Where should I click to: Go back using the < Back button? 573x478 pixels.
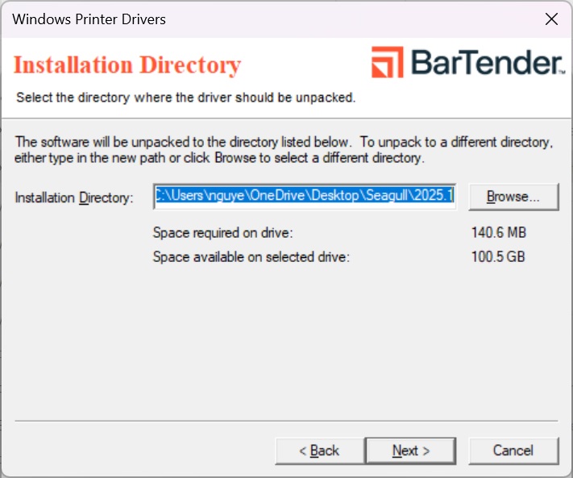pyautogui.click(x=319, y=451)
